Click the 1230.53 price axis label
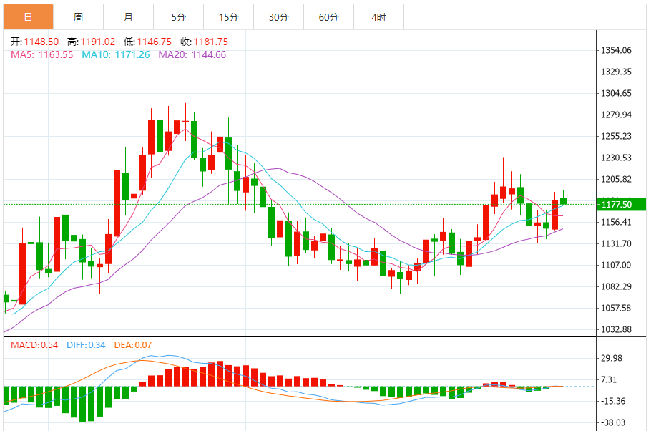 616,158
